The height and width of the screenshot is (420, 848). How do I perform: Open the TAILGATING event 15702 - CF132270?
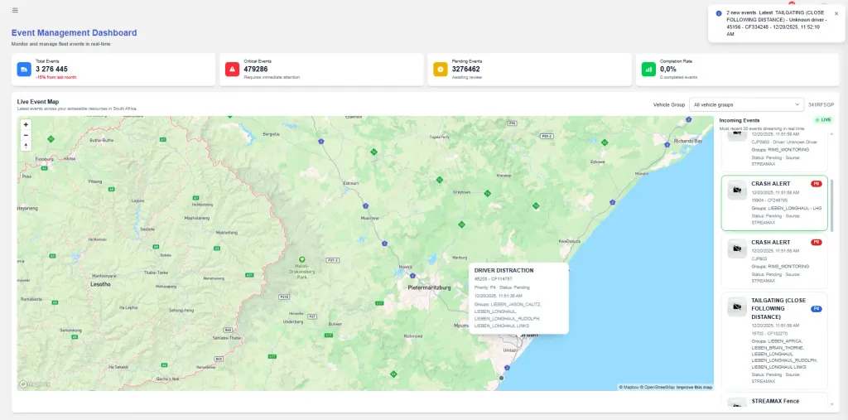[774, 340]
